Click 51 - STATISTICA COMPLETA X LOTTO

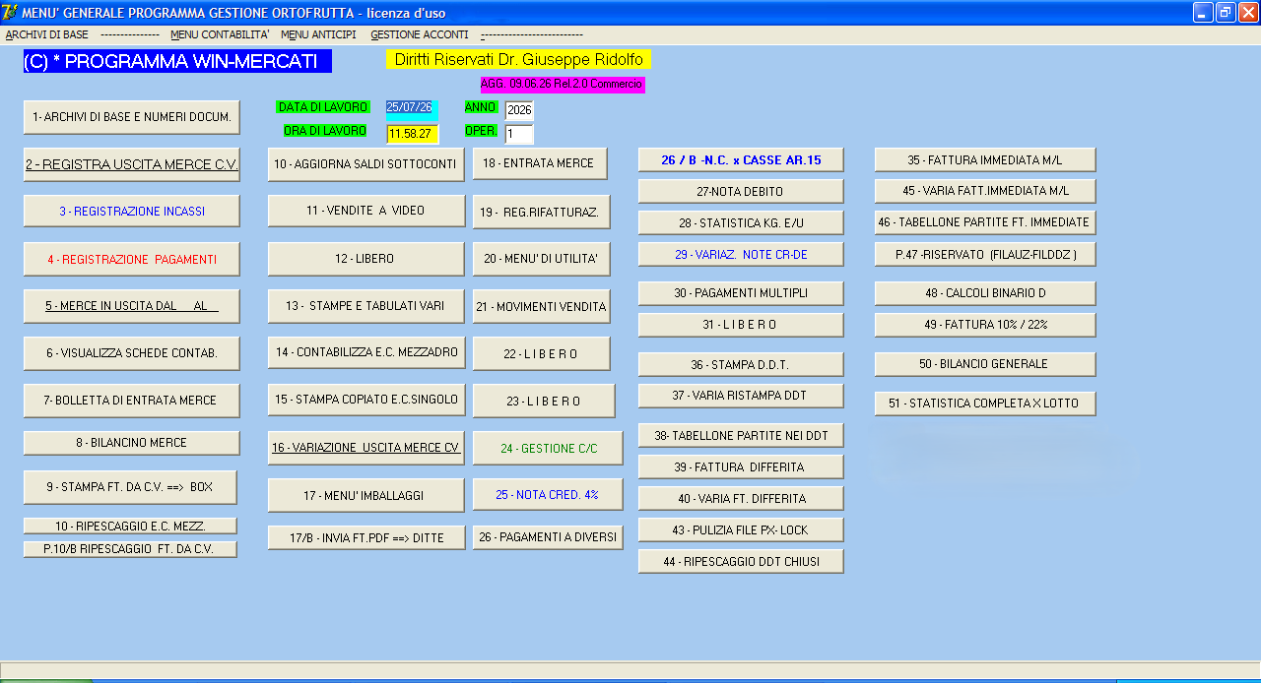pos(985,404)
